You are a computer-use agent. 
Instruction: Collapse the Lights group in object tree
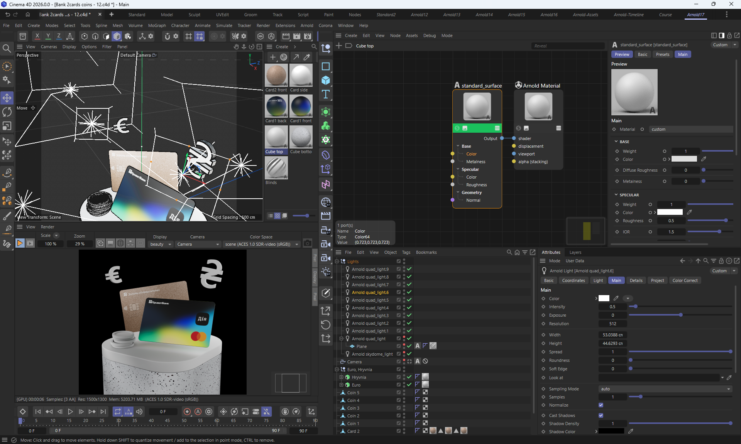click(x=337, y=262)
